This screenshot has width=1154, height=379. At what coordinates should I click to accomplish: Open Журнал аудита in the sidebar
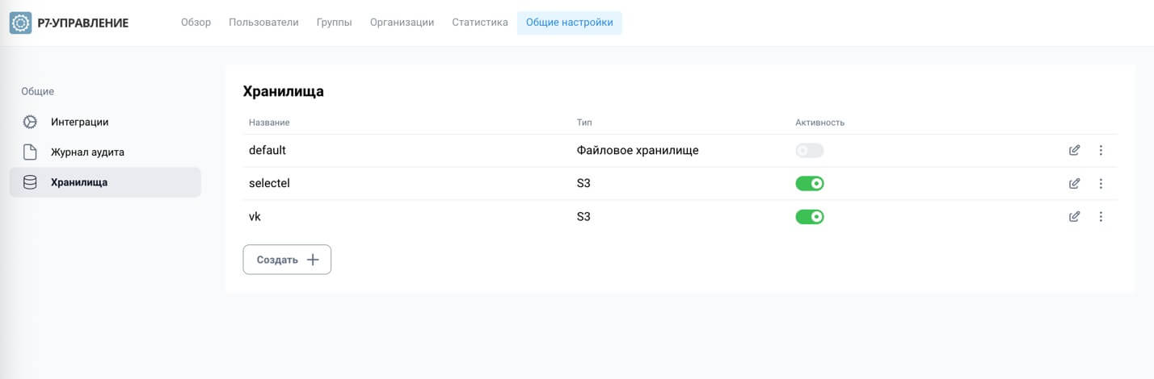pyautogui.click(x=105, y=152)
